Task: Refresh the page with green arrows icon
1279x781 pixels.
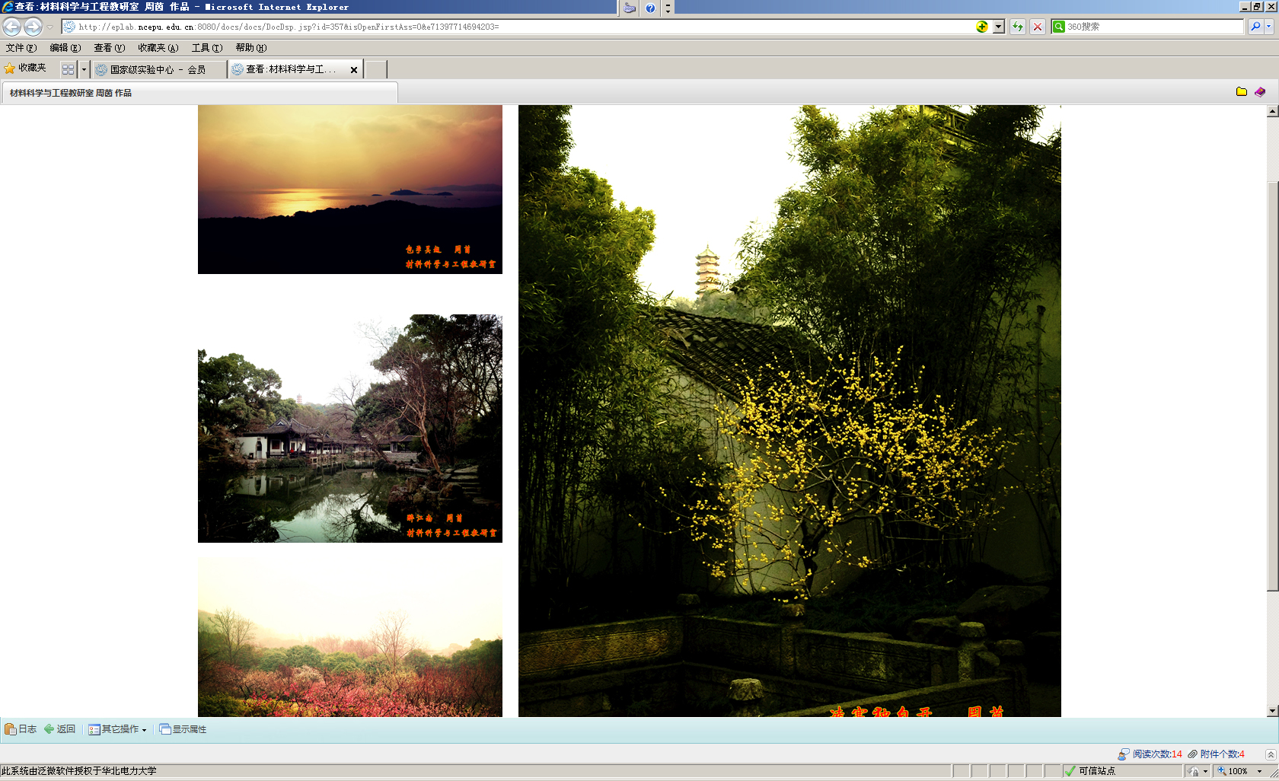Action: coord(1018,27)
